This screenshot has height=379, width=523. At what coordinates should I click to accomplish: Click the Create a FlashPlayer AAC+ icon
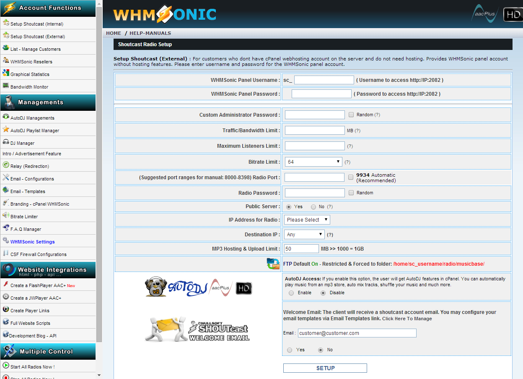coord(6,284)
